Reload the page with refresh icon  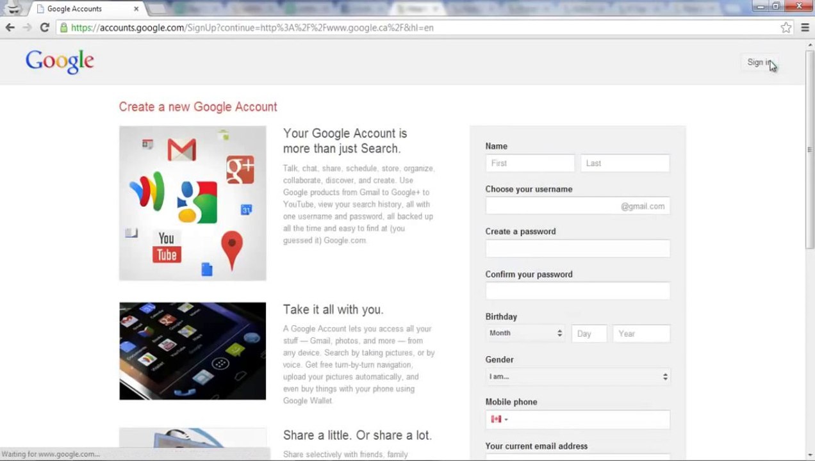pos(44,28)
